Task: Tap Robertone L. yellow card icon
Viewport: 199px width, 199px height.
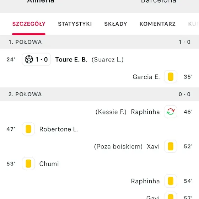Action: click(x=28, y=129)
